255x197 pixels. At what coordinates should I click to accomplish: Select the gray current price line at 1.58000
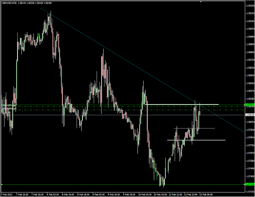tap(123, 115)
